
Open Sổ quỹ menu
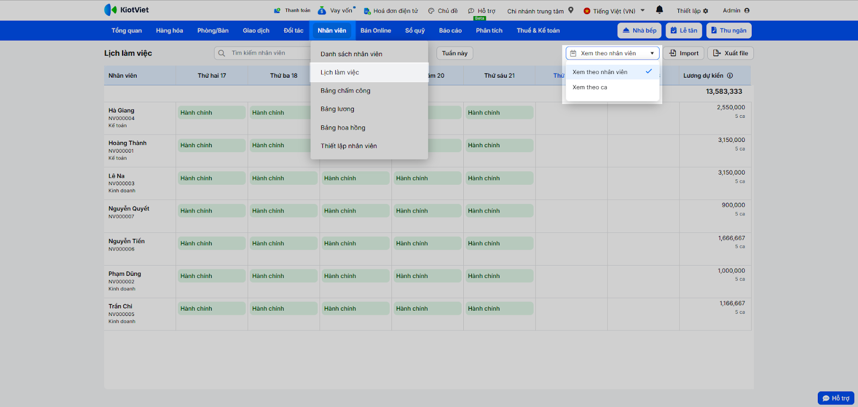pos(415,31)
